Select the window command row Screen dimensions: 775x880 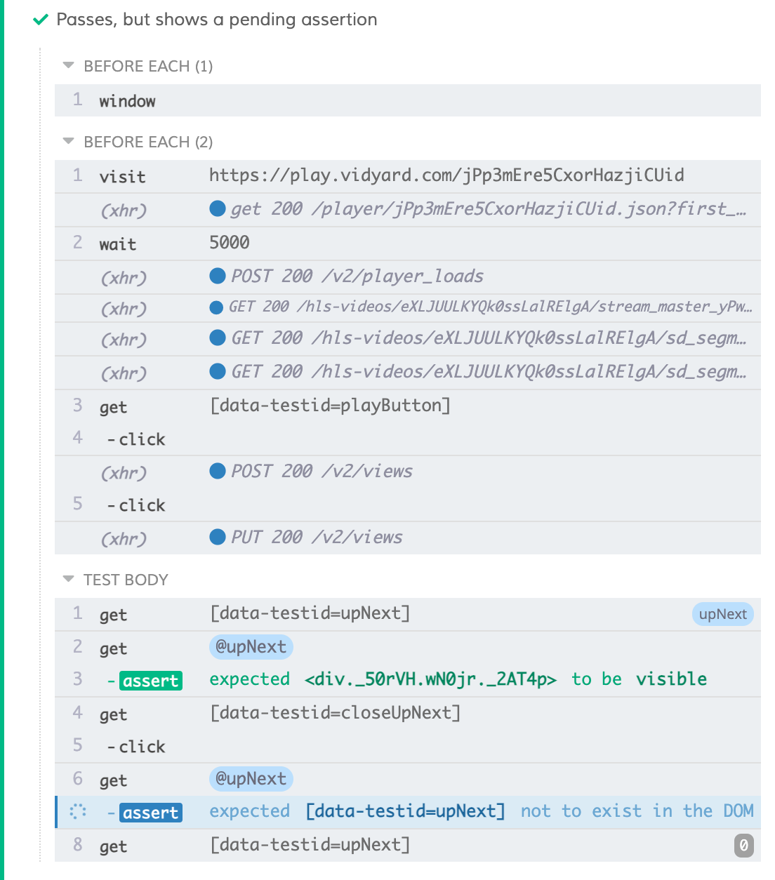408,100
